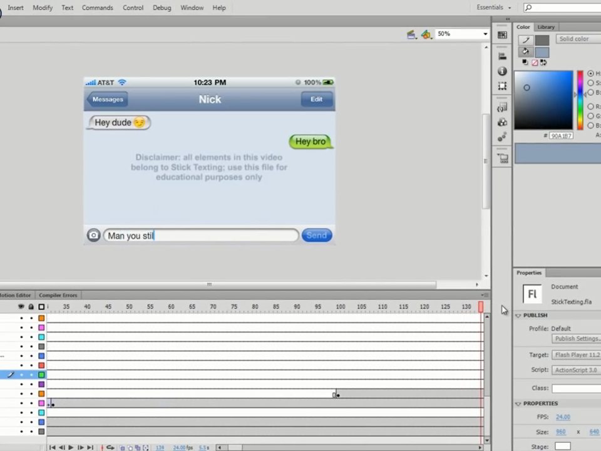Open the Project panel icon
The height and width of the screenshot is (451, 601).
[503, 158]
